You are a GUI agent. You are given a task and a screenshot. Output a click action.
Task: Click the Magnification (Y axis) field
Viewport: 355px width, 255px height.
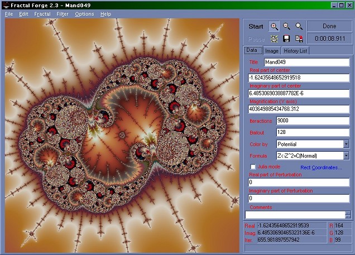click(299, 109)
